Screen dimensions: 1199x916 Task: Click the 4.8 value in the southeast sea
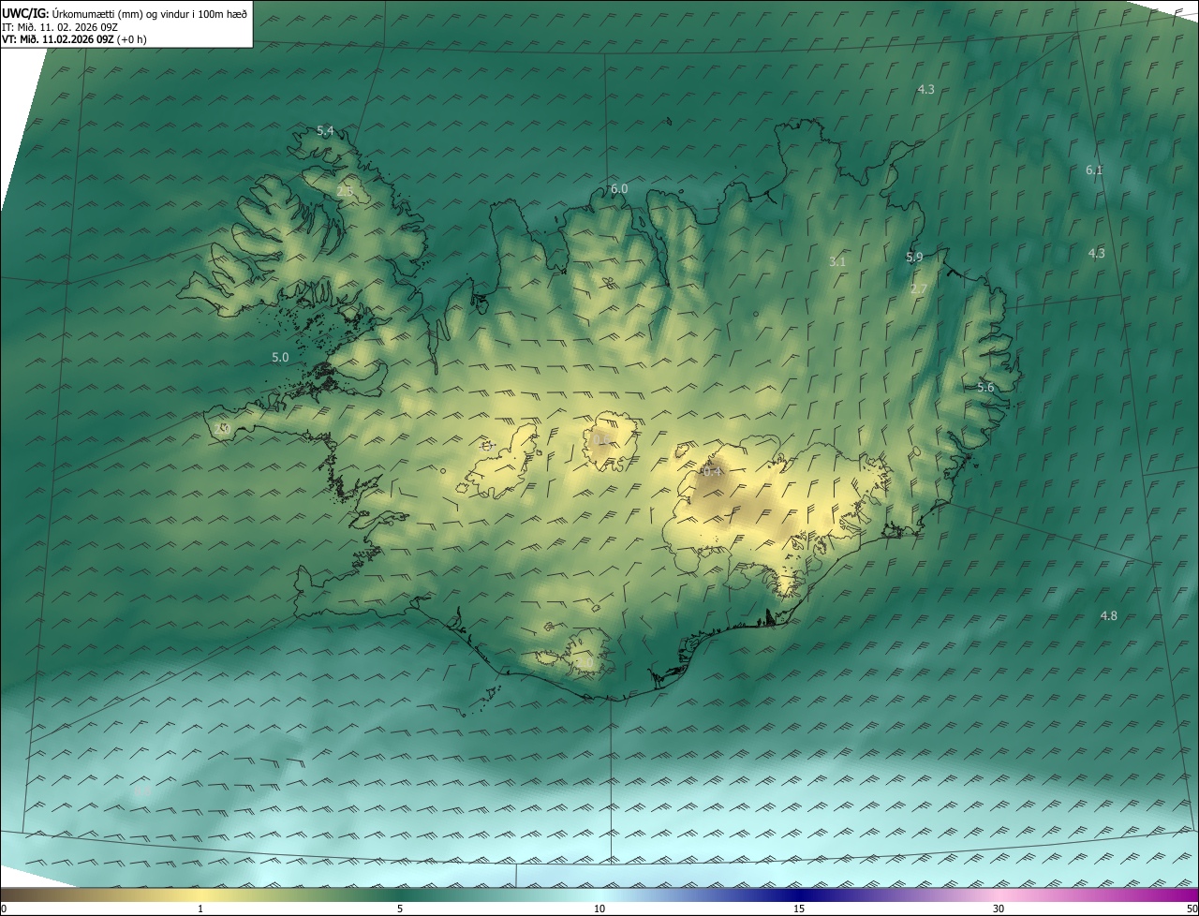1108,616
